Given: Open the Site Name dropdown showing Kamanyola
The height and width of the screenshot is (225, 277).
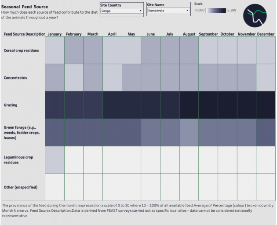Looking at the screenshot, I should [x=168, y=11].
